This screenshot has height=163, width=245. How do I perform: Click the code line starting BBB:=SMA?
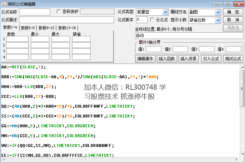[80, 77]
